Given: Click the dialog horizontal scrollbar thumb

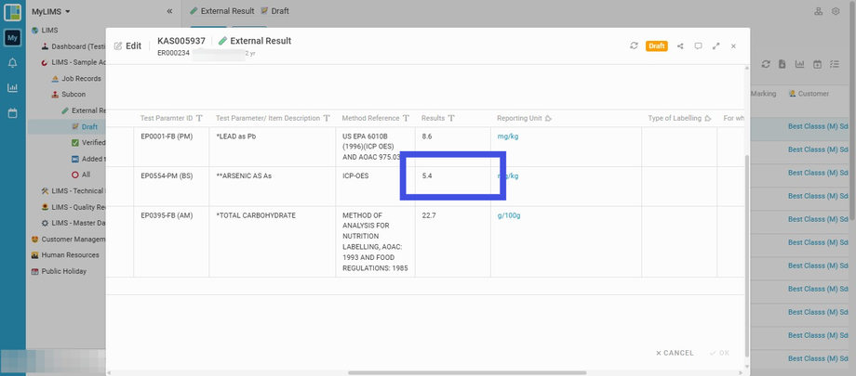Looking at the screenshot, I should click(467, 372).
